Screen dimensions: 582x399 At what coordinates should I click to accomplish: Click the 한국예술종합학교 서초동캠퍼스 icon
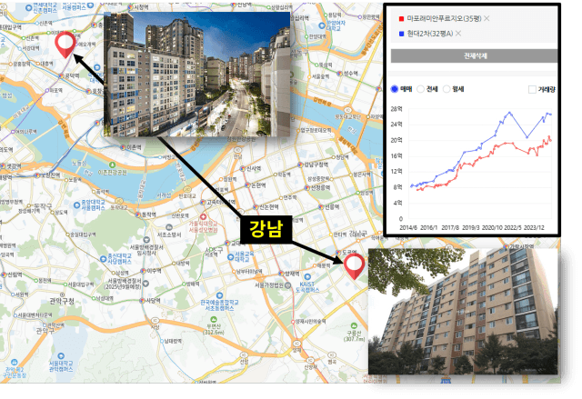(219, 295)
